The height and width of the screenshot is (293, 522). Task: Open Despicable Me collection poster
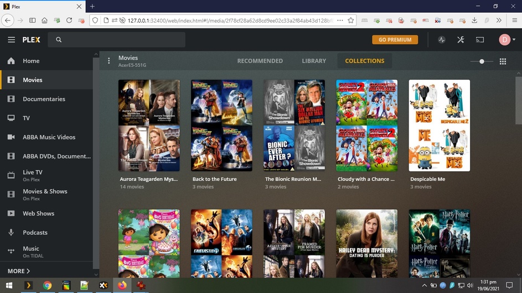(x=439, y=125)
